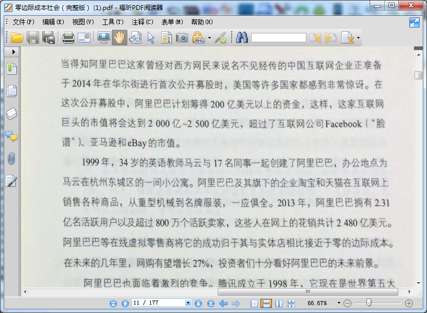The height and width of the screenshot is (313, 427).
Task: Click the horizontal scrollbar right arrow
Action: pos(410,292)
